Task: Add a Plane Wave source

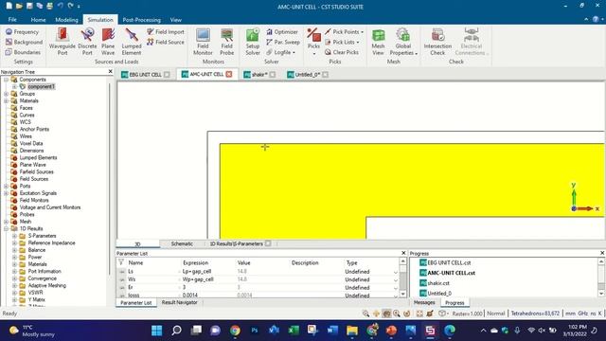Action: [108, 42]
